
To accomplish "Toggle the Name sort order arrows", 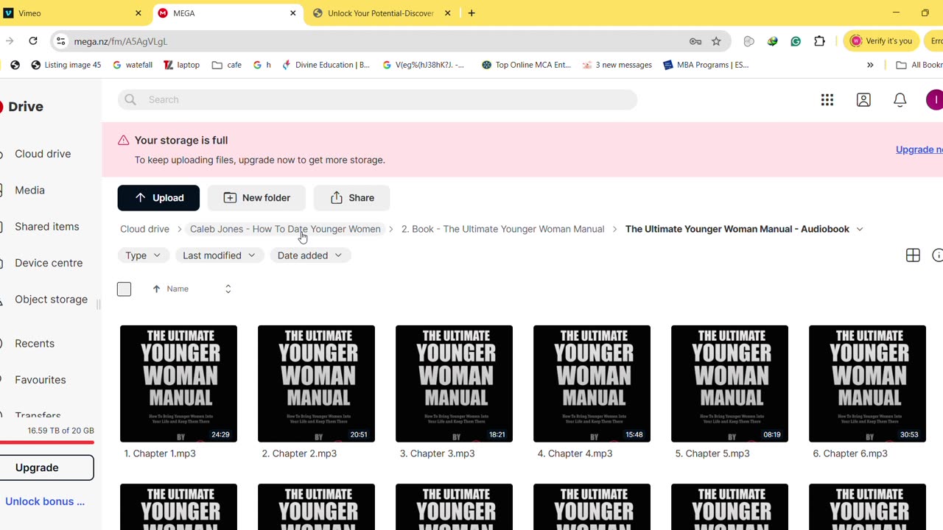I will coord(228,289).
